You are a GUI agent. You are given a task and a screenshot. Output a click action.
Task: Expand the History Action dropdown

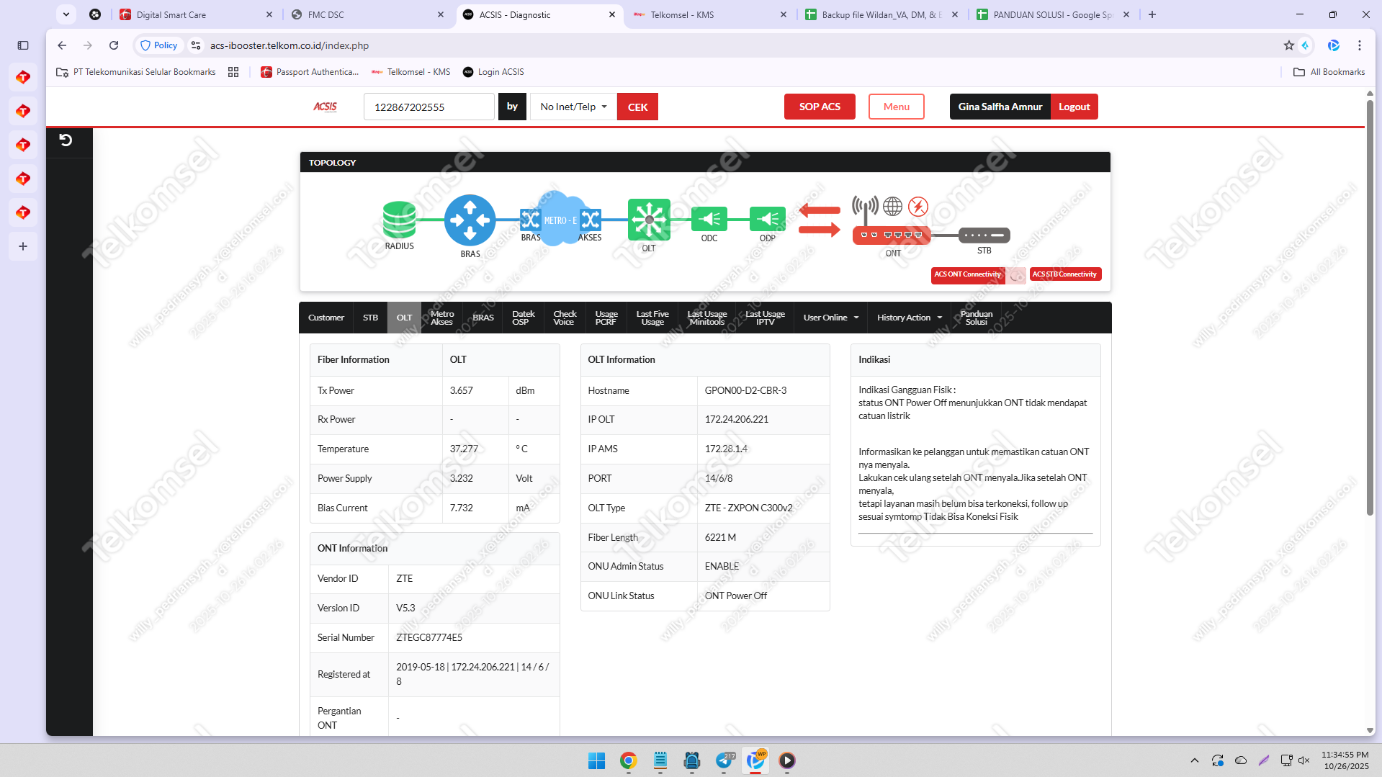tap(909, 318)
